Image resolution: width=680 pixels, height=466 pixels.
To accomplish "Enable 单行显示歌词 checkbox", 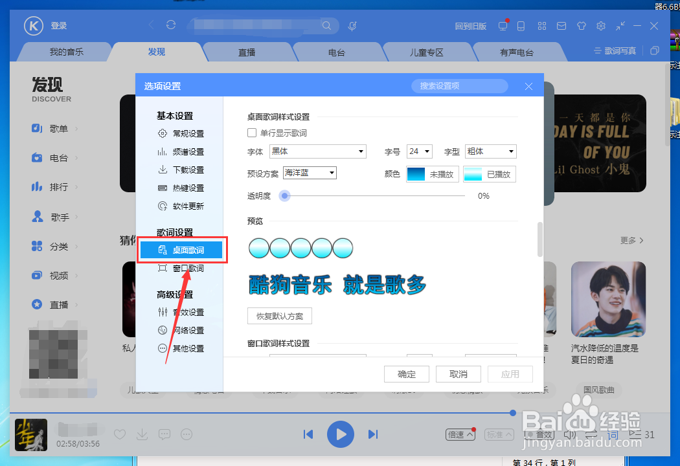I will coord(252,133).
